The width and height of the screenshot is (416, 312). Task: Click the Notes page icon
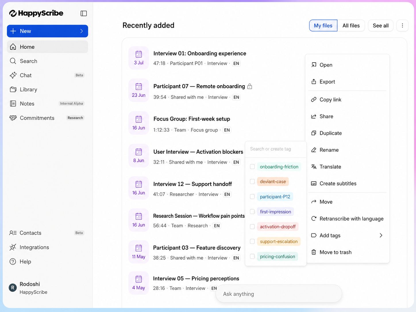coord(13,104)
